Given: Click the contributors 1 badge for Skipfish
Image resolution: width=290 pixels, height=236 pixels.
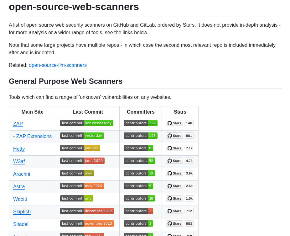Looking at the screenshot, I should coord(138,211).
